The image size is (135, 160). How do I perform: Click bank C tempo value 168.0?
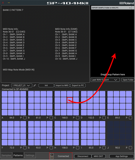tap(65, 118)
